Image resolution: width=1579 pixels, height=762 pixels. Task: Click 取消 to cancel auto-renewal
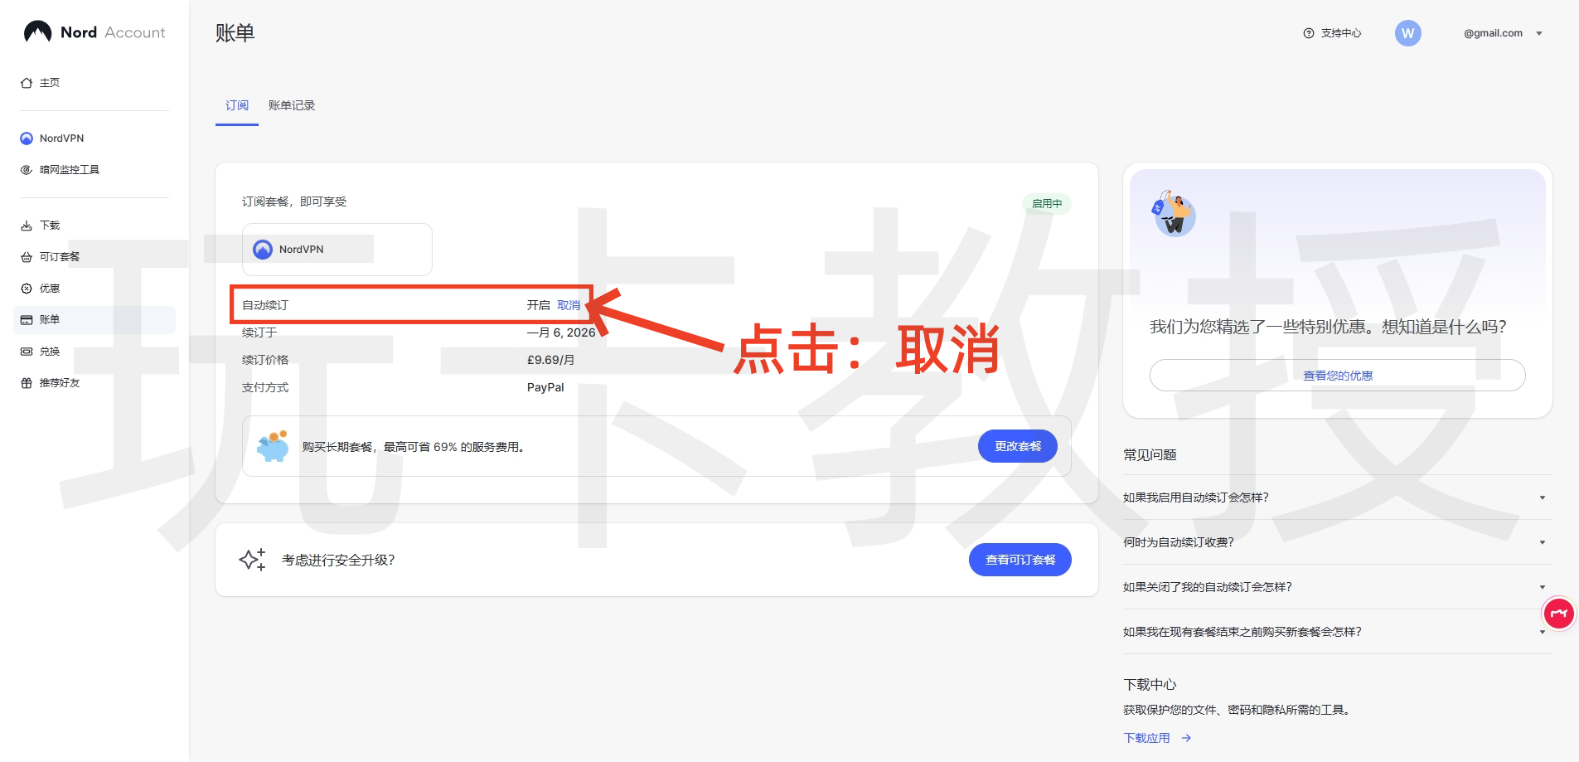pyautogui.click(x=569, y=304)
